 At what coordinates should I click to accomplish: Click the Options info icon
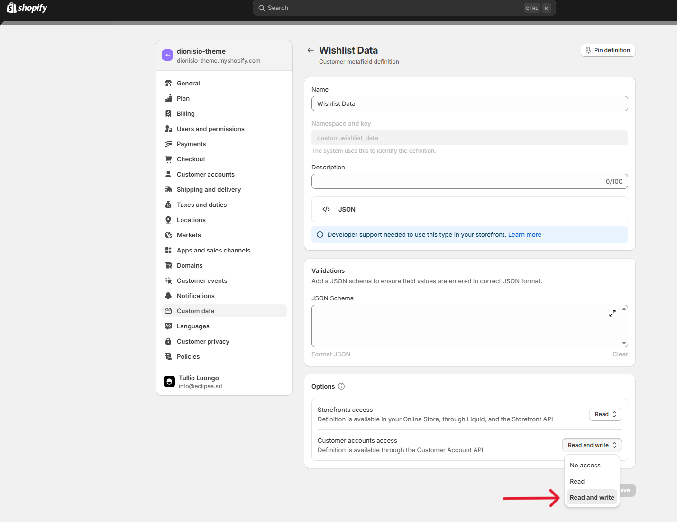pyautogui.click(x=341, y=386)
